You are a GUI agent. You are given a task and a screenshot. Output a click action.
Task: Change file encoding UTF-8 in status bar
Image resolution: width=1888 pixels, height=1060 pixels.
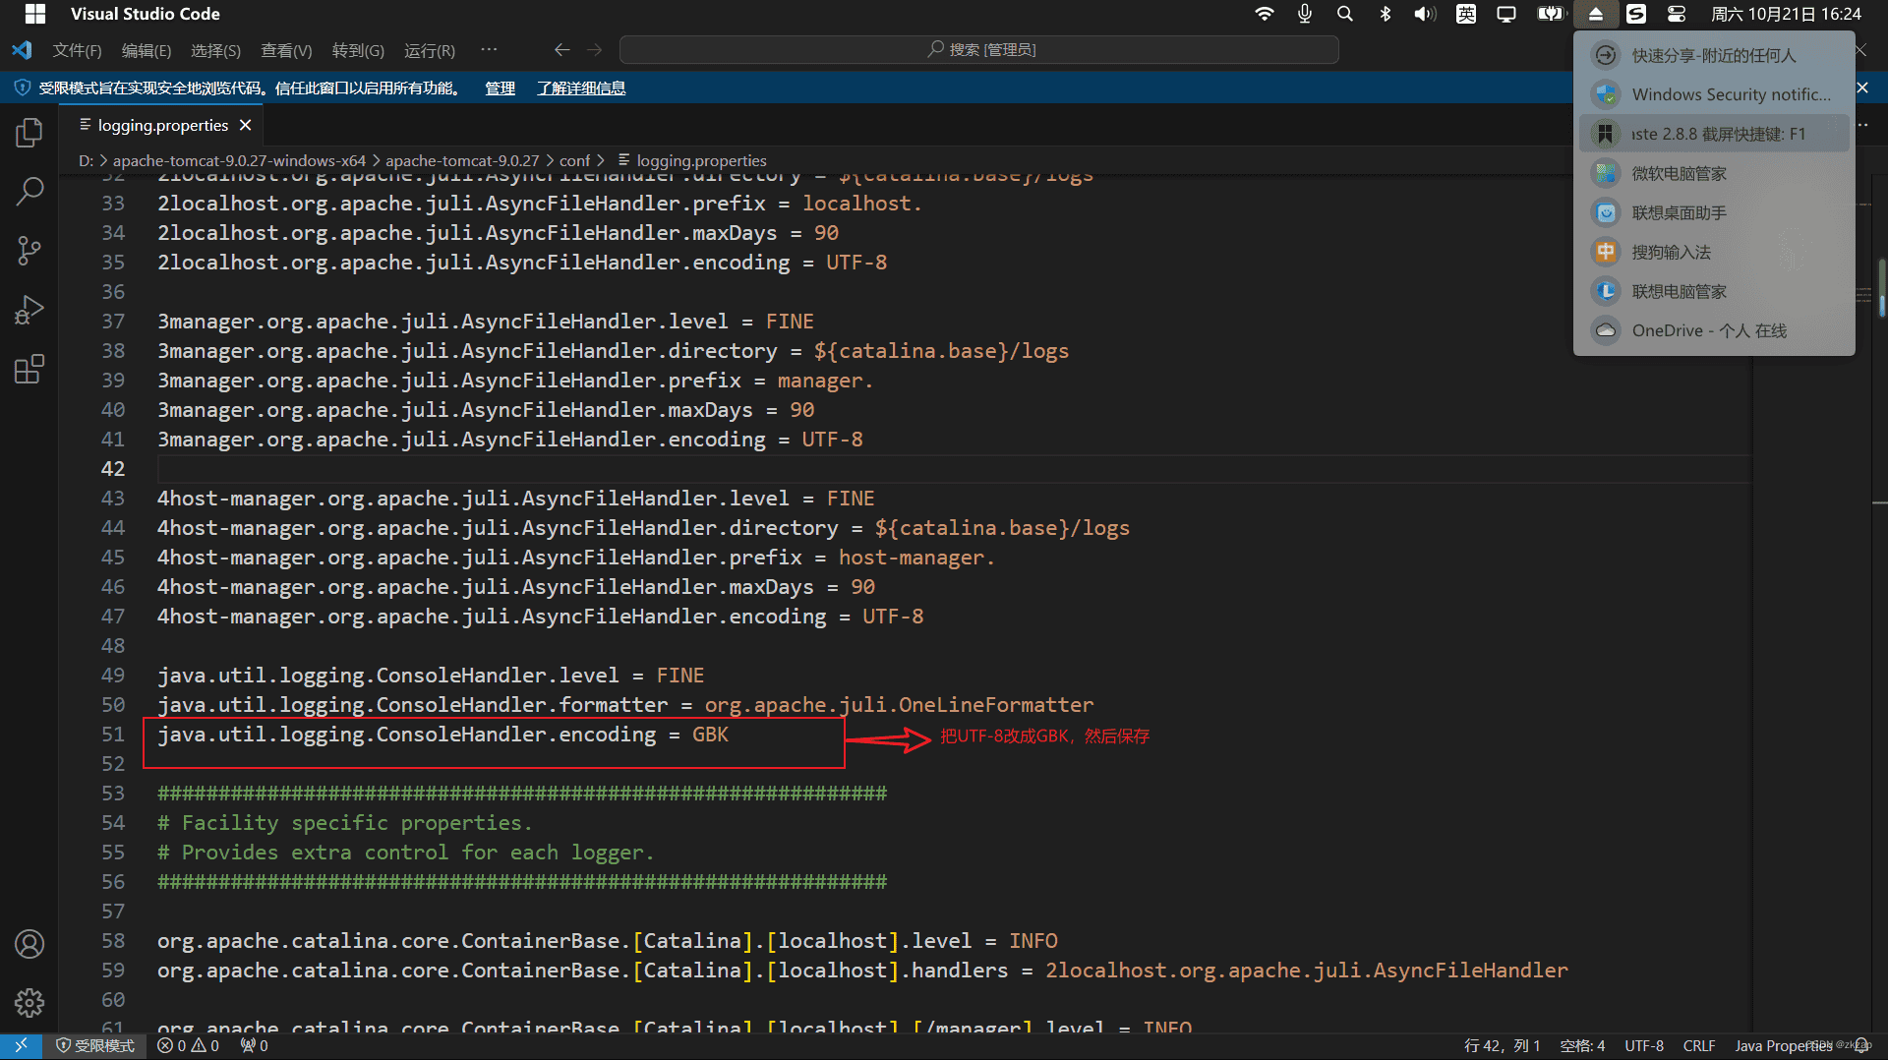pyautogui.click(x=1644, y=1045)
